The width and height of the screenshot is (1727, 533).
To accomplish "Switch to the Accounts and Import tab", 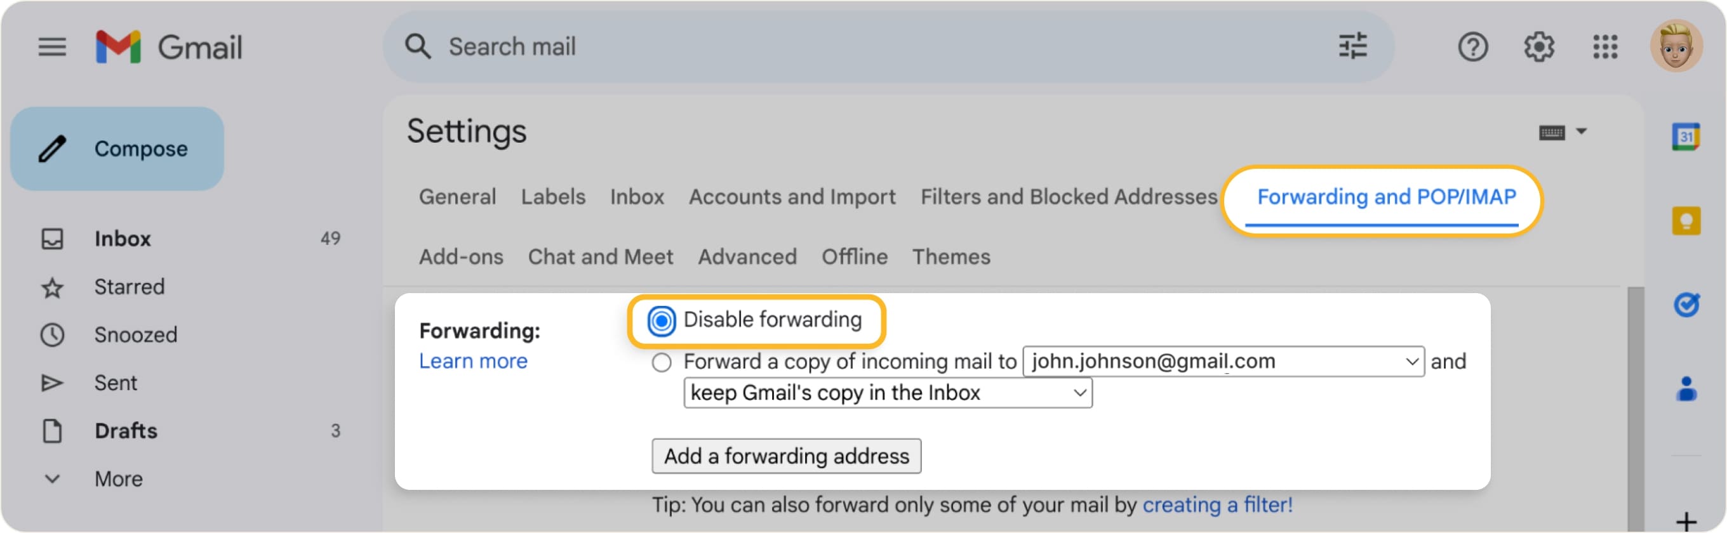I will click(x=792, y=196).
